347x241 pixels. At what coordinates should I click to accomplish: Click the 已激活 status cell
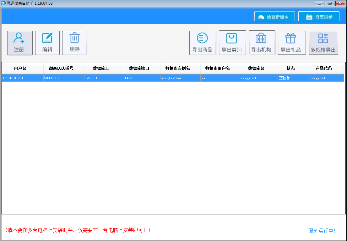pyautogui.click(x=284, y=78)
